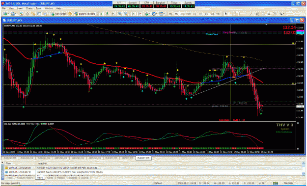This screenshot has height=186, width=307.
Task: Zoom in on the chart
Action: (120, 14)
